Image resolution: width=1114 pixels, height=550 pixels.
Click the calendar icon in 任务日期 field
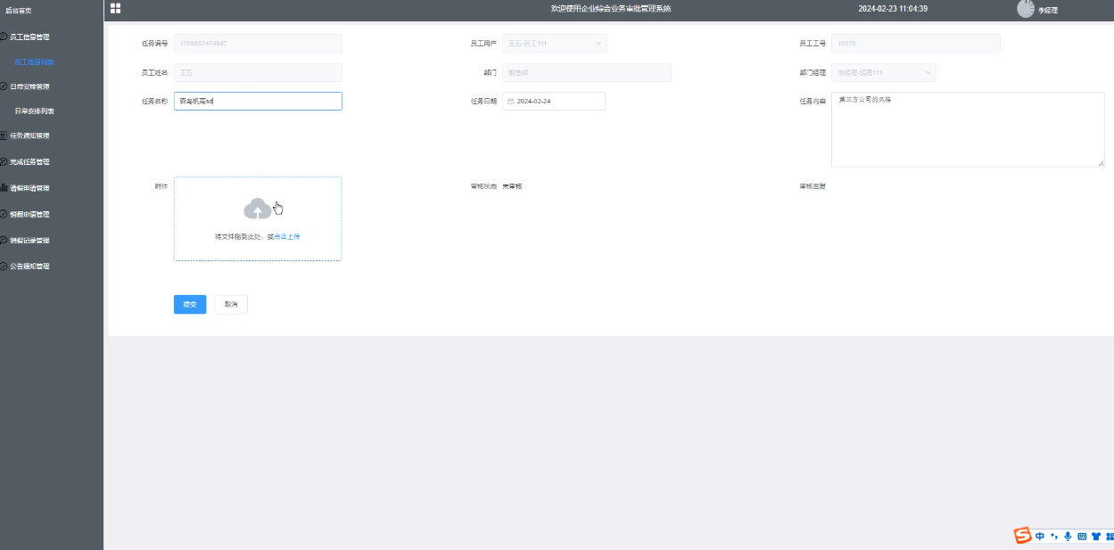(510, 102)
